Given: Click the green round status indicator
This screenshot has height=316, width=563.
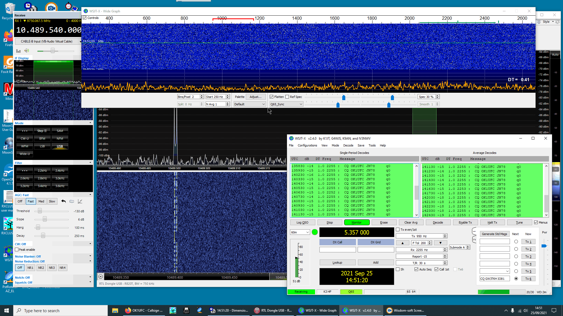Looking at the screenshot, I should pyautogui.click(x=315, y=232).
